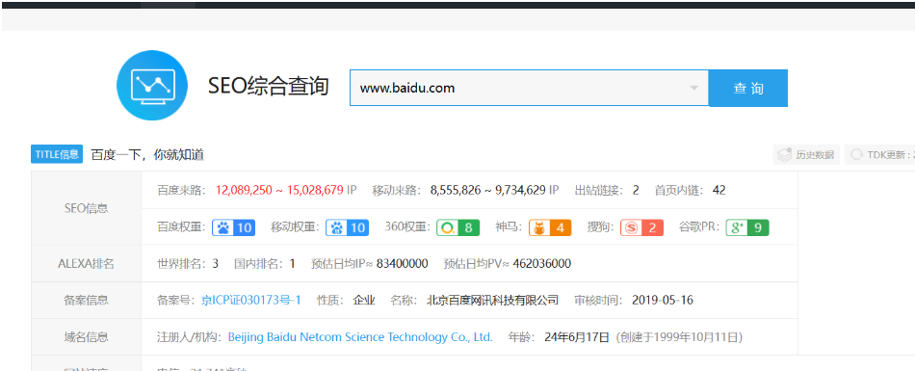Viewport: 915px width, 371px height.
Task: Click domain age 24年6月17日
Action: click(x=577, y=337)
